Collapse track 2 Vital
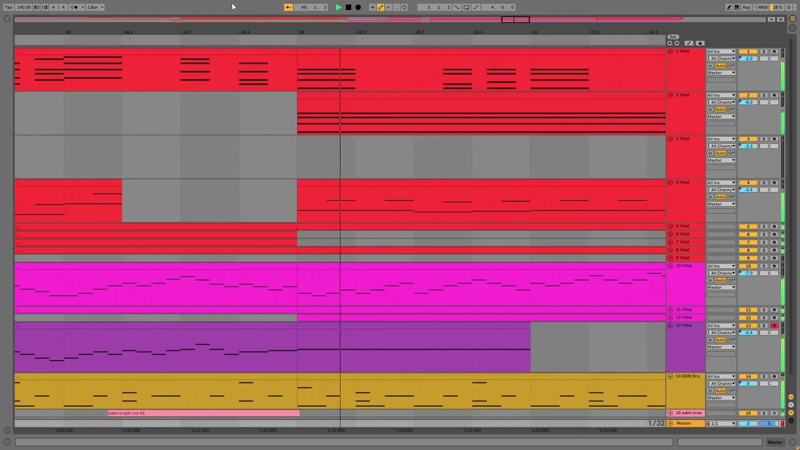This screenshot has height=450, width=800. click(671, 95)
